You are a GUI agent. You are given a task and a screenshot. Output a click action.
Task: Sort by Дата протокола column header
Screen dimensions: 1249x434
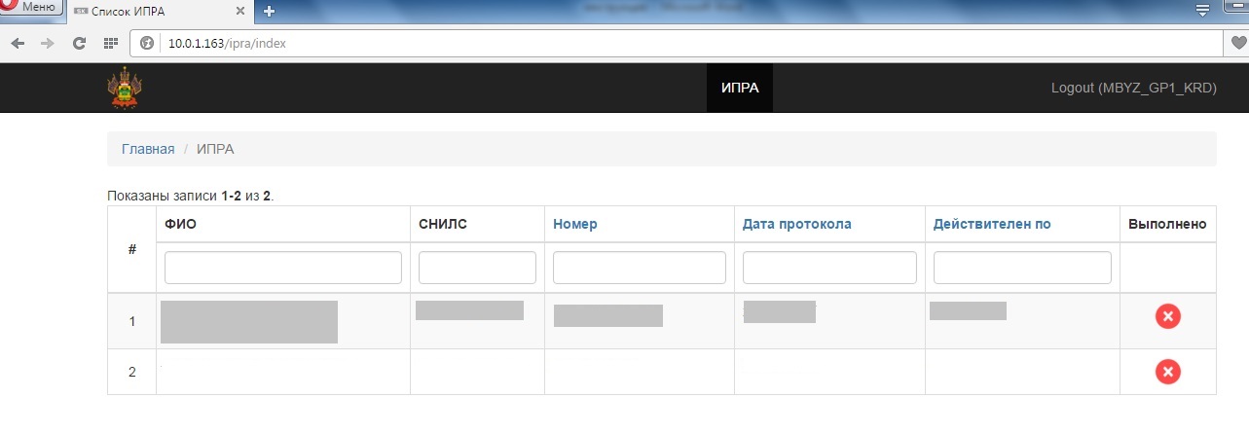pyautogui.click(x=796, y=224)
